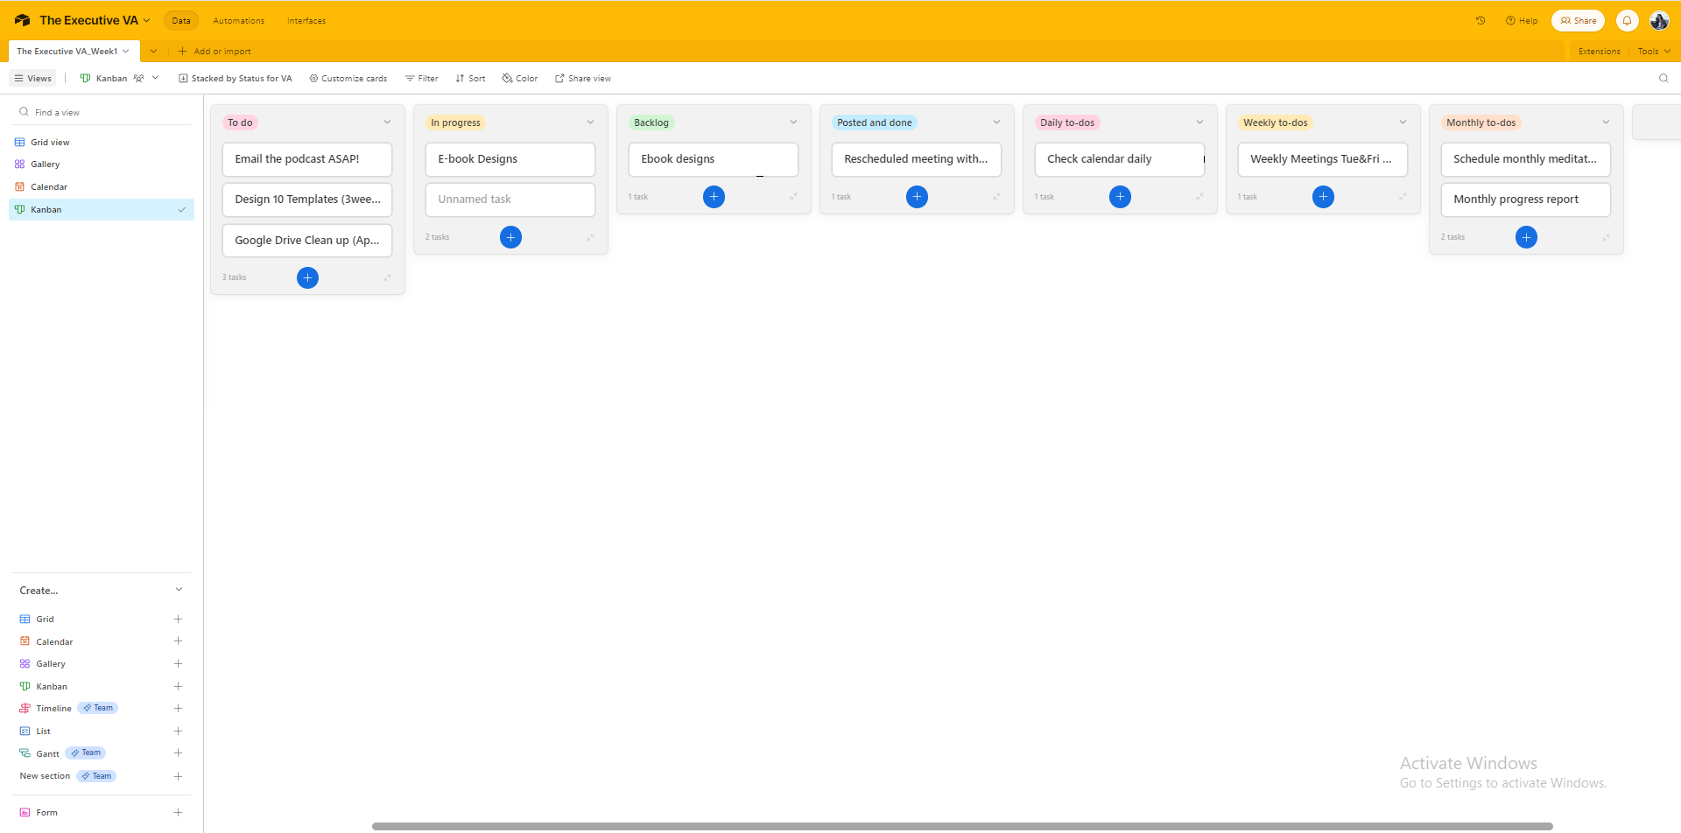Toggle the Views sidebar
Viewport: 1681px width, 833px height.
click(x=33, y=78)
